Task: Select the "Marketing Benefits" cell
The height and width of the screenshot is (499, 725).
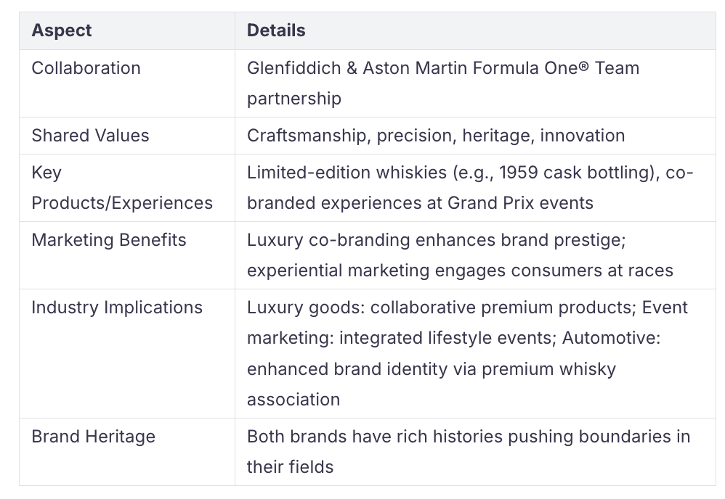Action: tap(108, 240)
